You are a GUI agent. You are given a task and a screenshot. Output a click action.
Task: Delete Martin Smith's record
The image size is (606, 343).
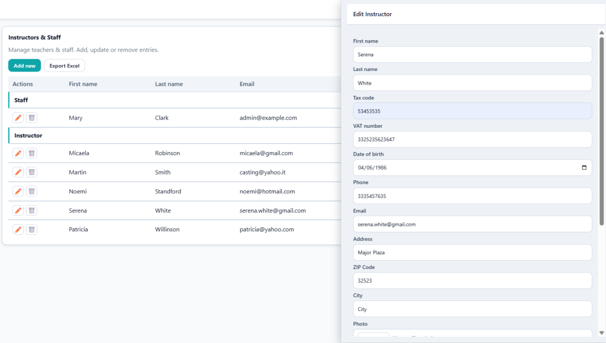click(31, 172)
